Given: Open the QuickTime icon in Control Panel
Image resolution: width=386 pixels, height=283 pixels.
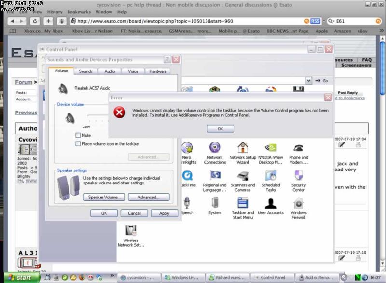Looking at the screenshot, I should click(x=188, y=179).
